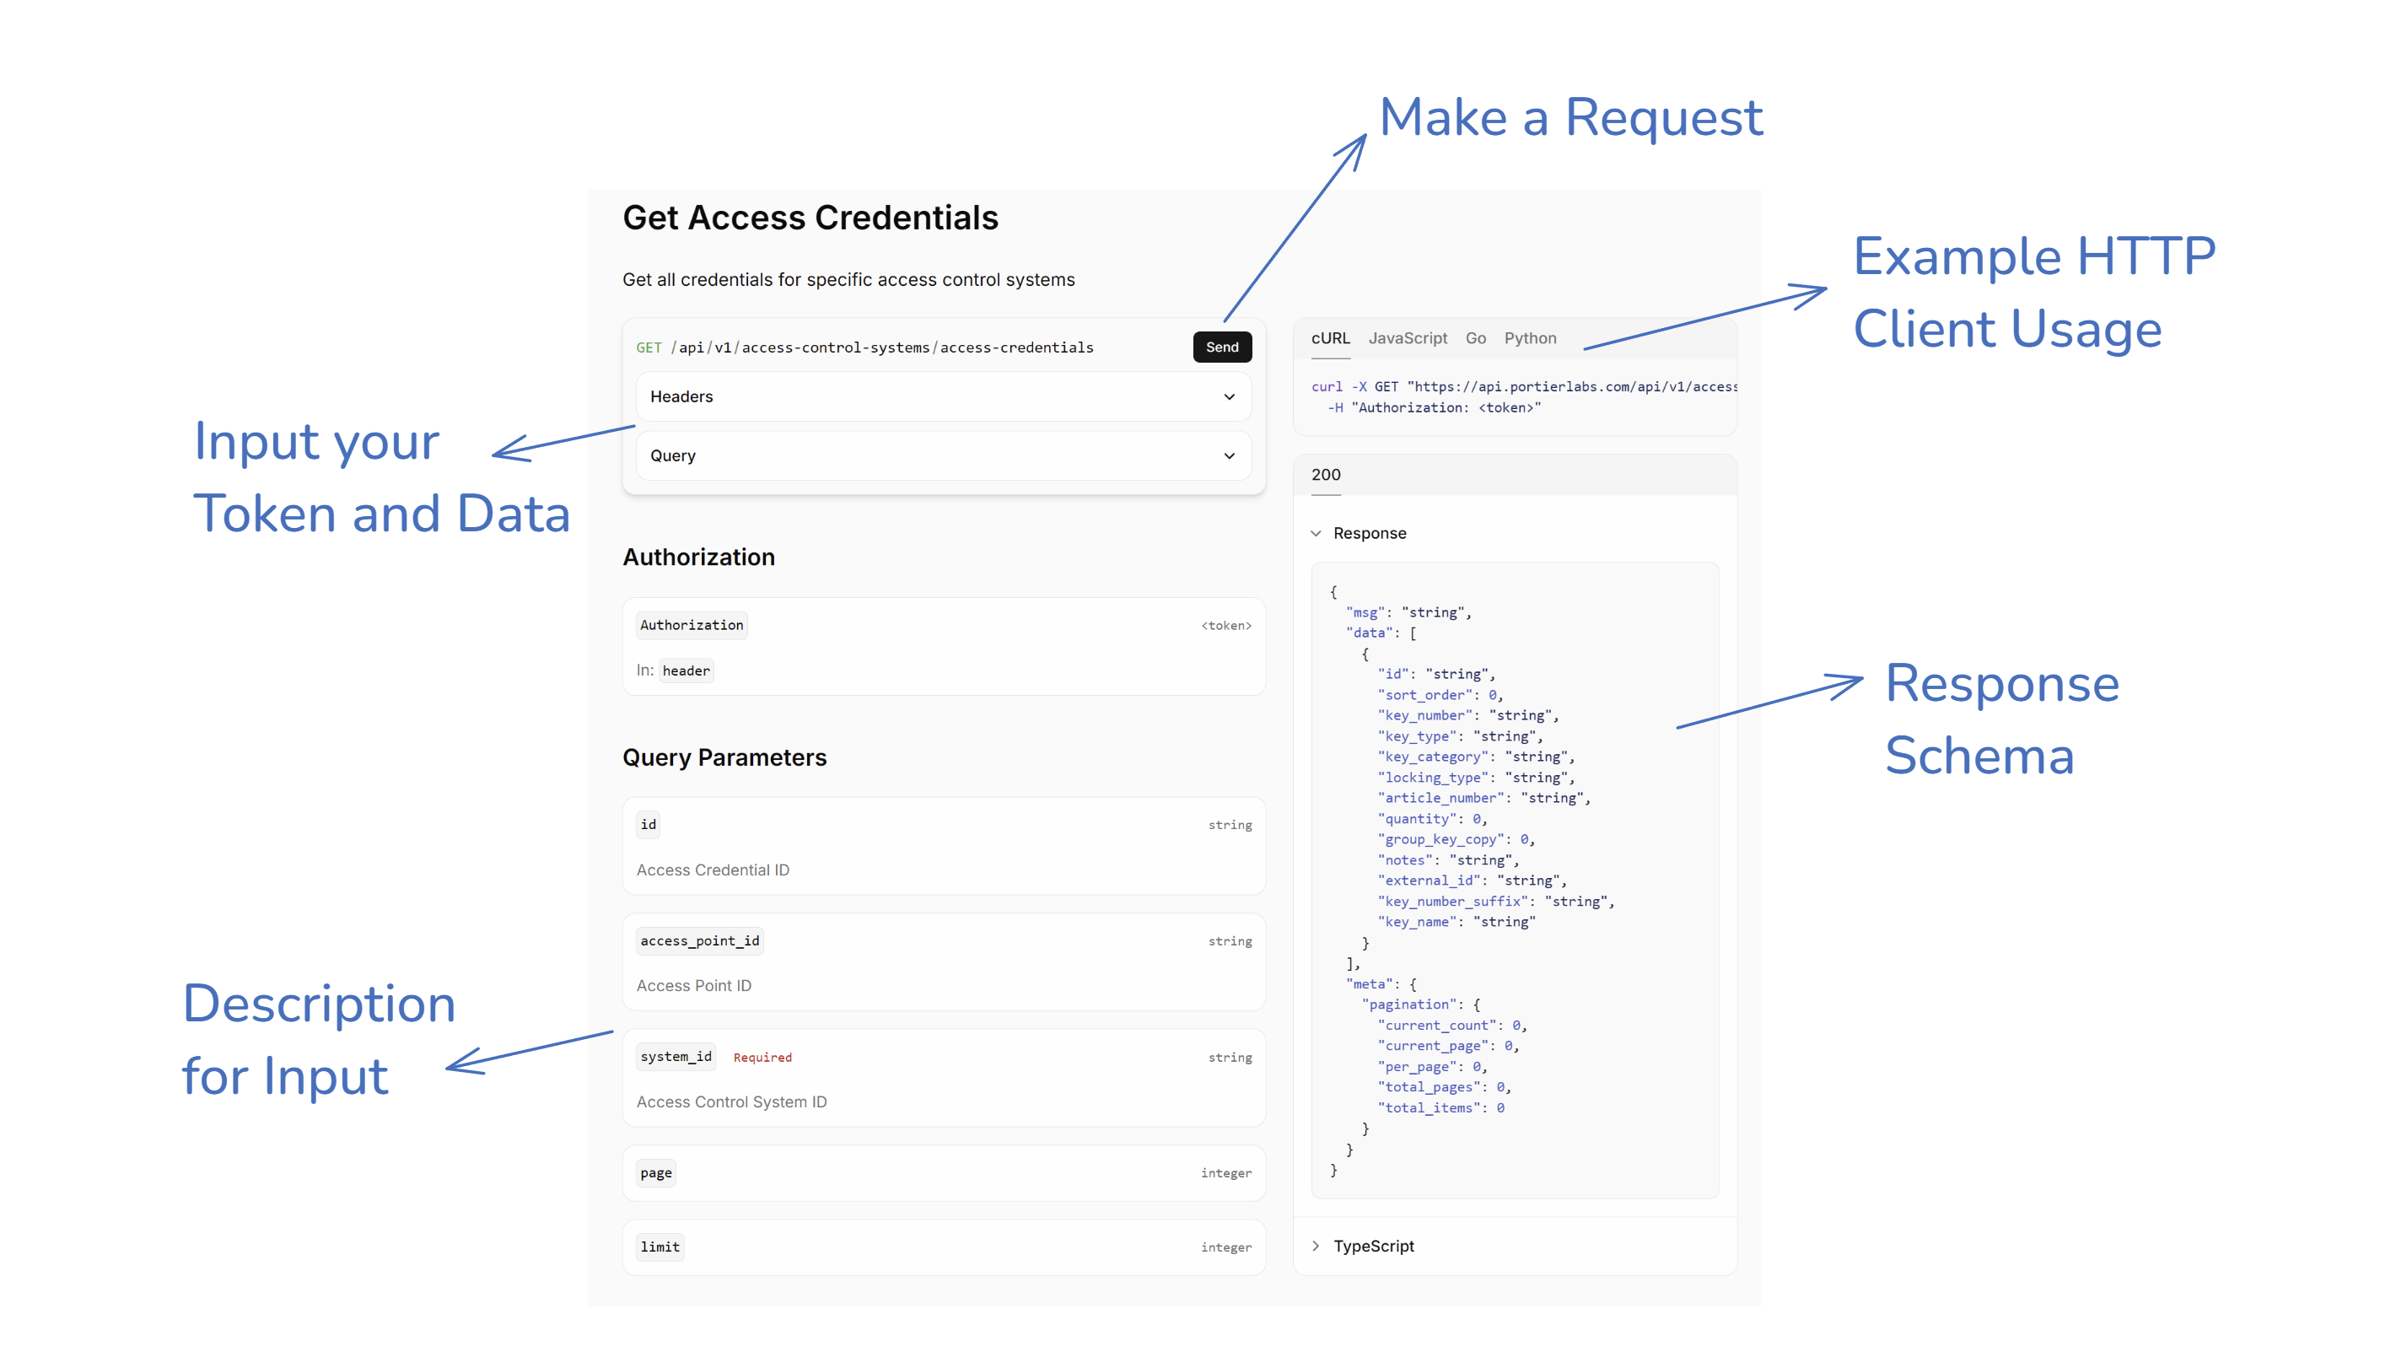Collapse the Response schema section
Viewport: 2396px width, 1368px height.
tap(1368, 533)
